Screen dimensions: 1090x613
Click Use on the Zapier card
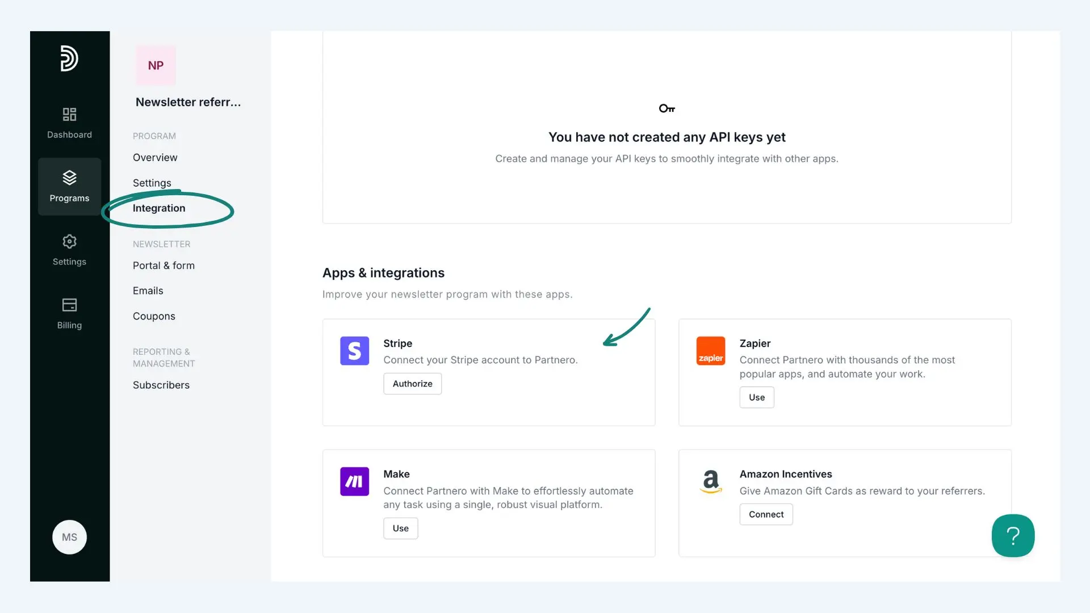click(x=756, y=397)
